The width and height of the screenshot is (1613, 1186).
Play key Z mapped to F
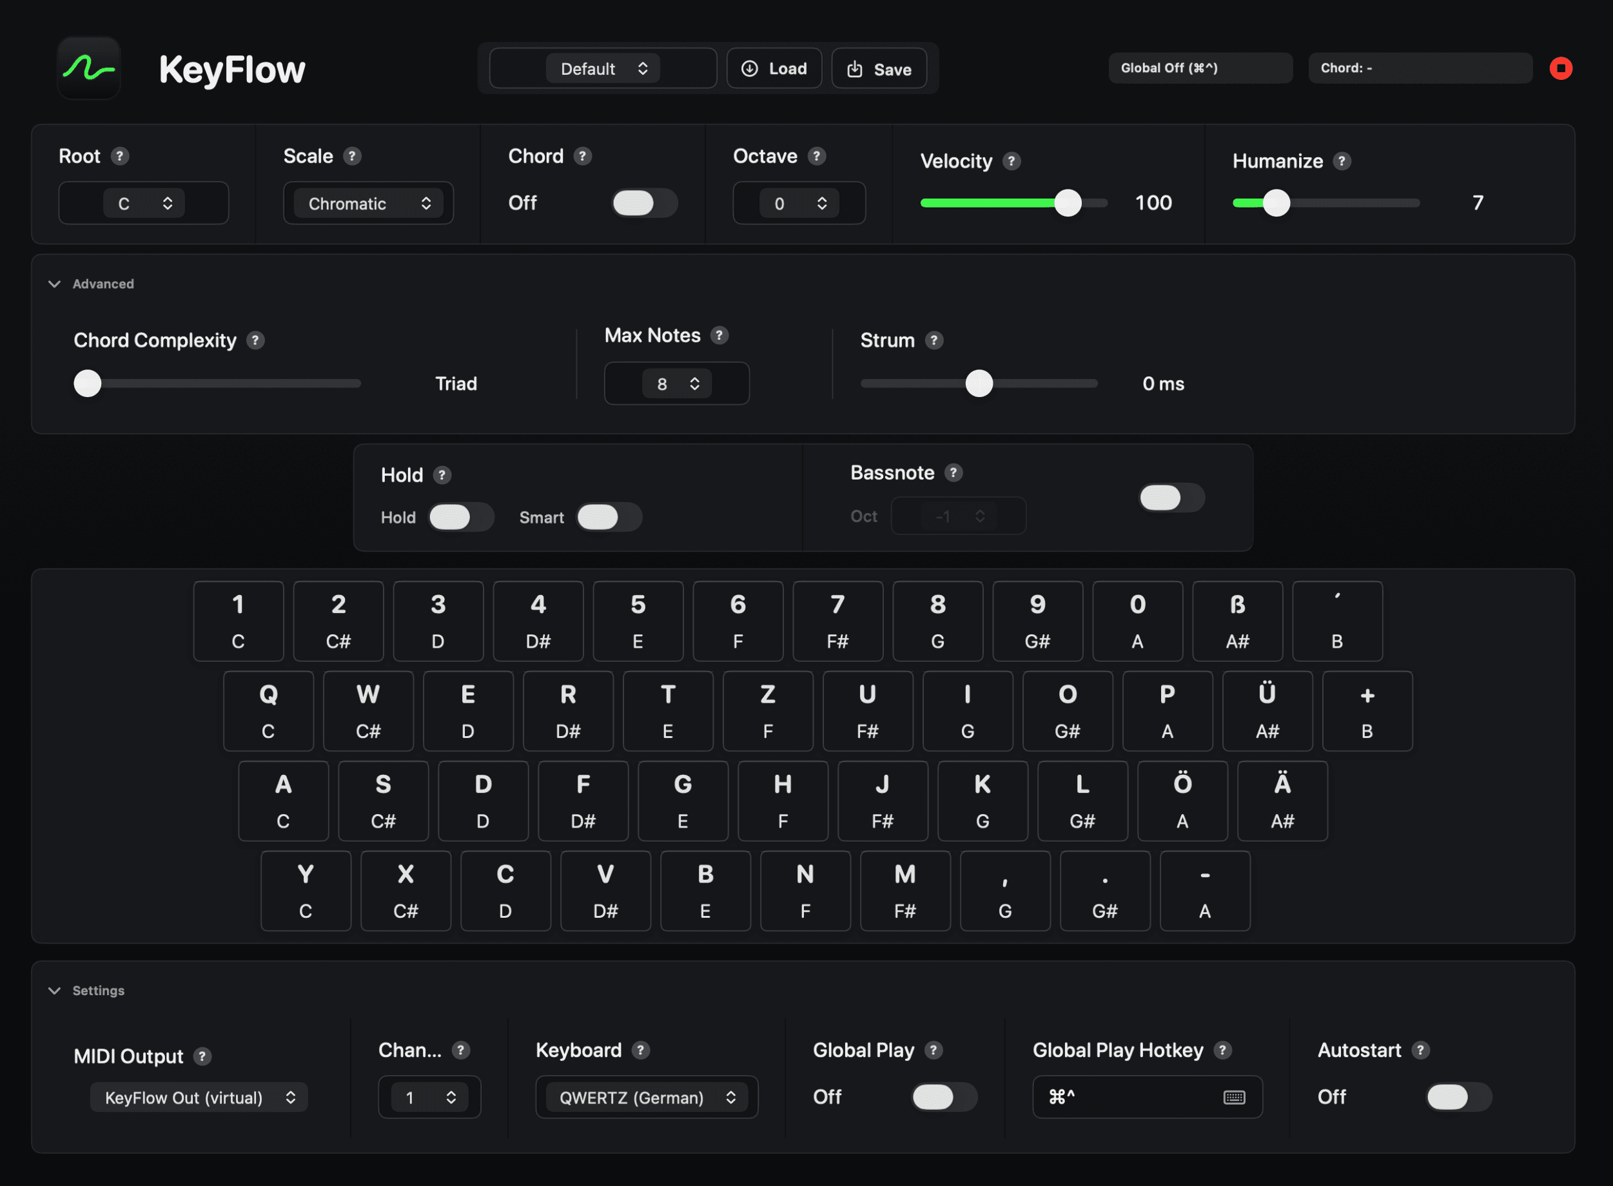click(767, 712)
